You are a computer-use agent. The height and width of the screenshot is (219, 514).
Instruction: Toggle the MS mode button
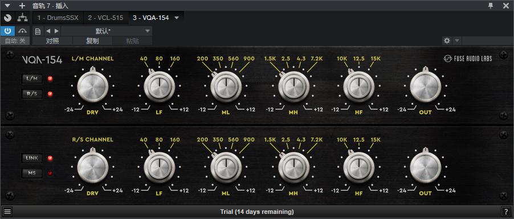point(32,173)
